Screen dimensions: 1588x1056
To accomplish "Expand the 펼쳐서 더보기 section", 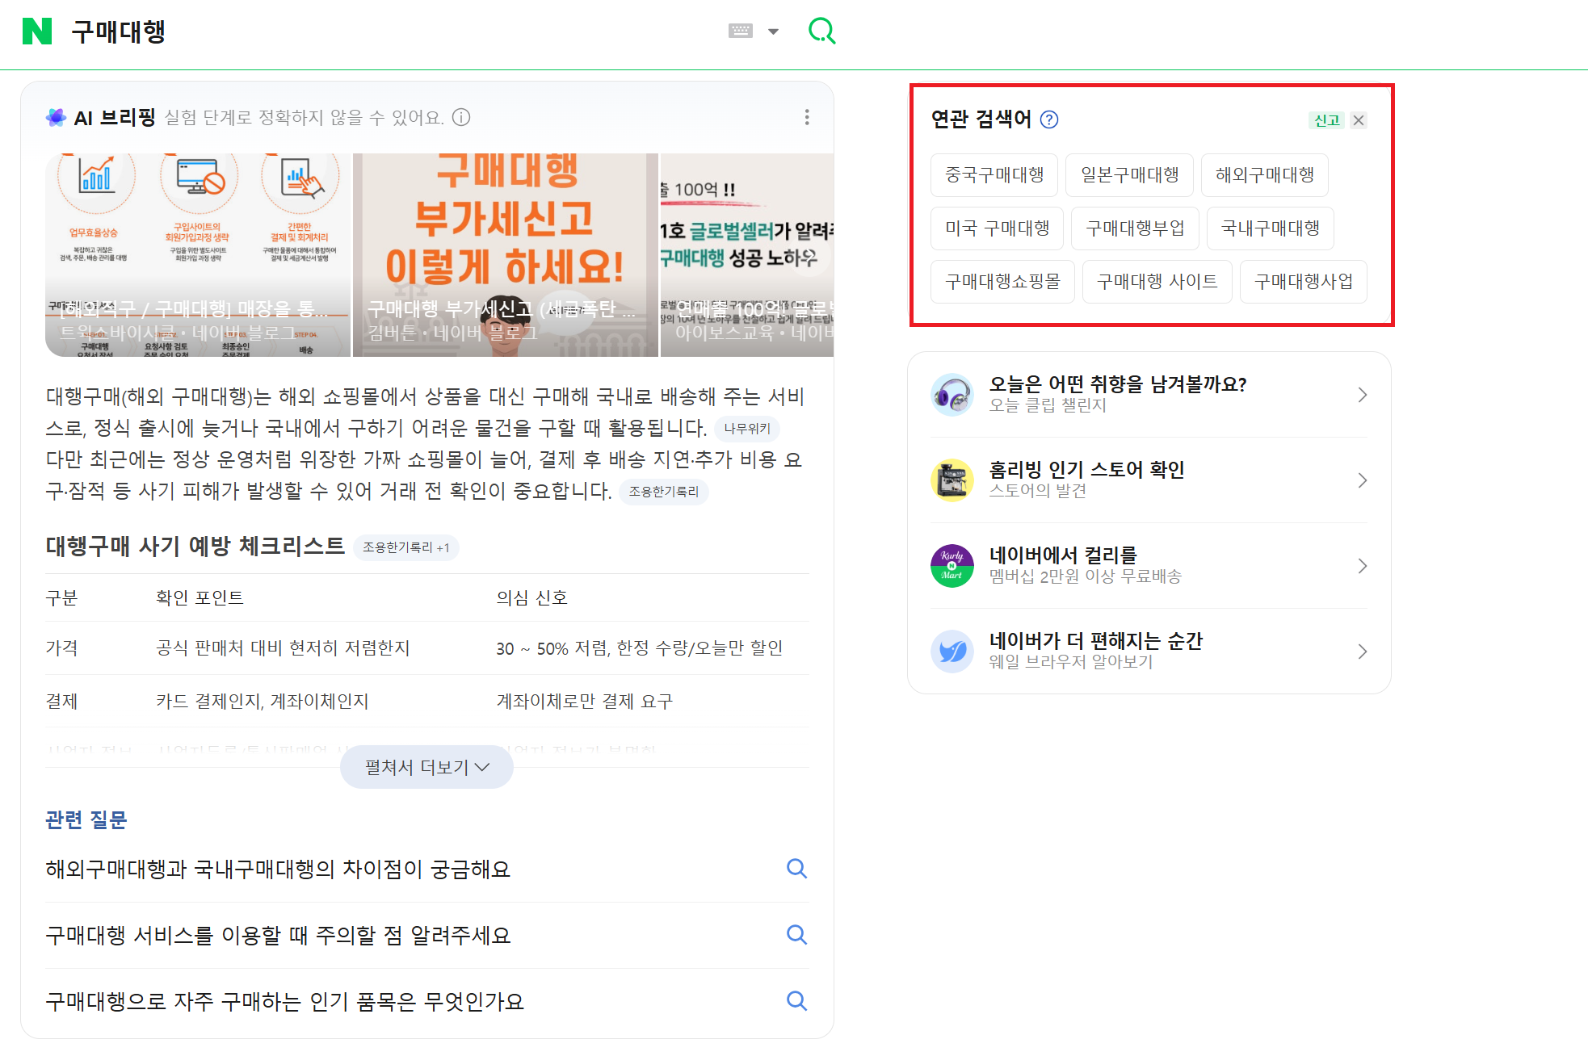I will (x=426, y=767).
